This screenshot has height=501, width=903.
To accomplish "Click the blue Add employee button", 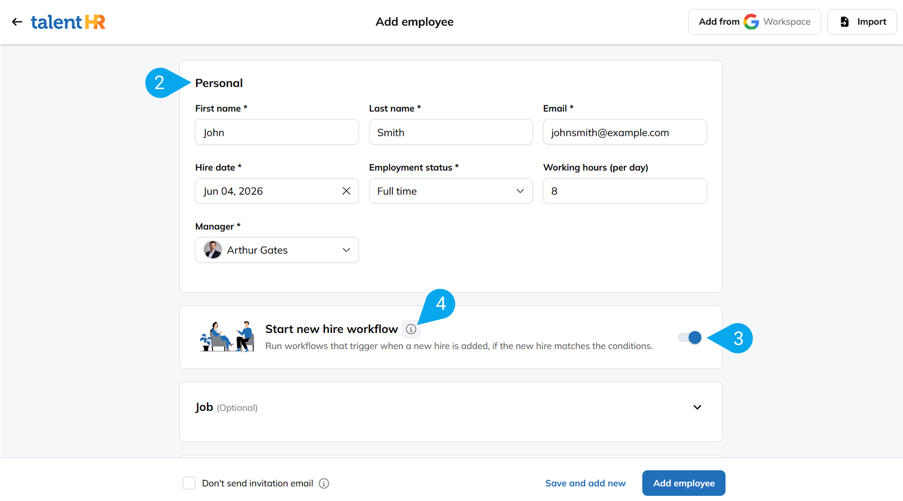I will 684,483.
